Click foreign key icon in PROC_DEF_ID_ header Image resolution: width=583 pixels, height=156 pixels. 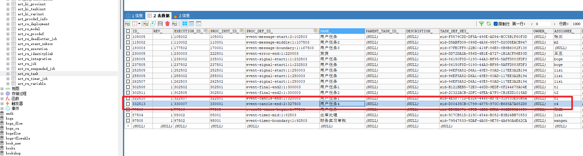click(316, 31)
